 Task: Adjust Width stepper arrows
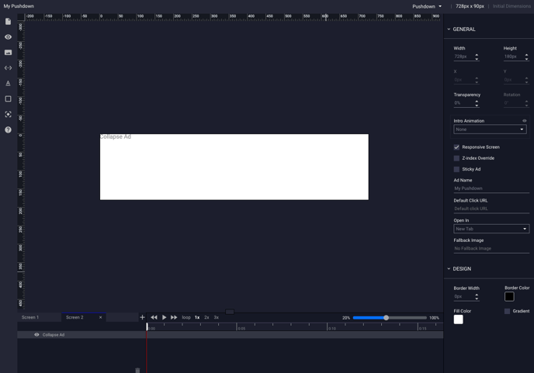coord(477,57)
